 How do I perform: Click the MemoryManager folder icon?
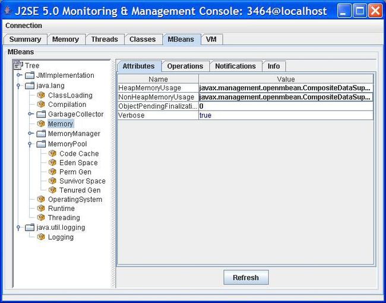pos(41,134)
